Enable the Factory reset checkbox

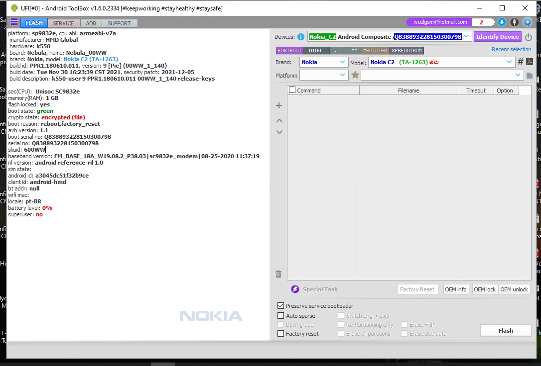(281, 334)
